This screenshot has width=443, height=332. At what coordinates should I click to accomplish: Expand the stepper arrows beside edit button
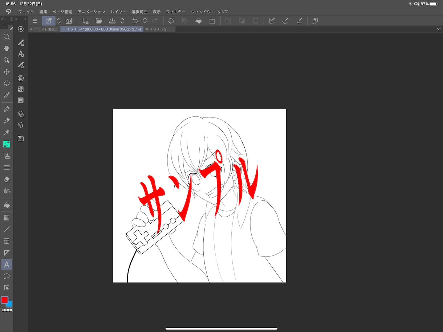[x=59, y=21]
